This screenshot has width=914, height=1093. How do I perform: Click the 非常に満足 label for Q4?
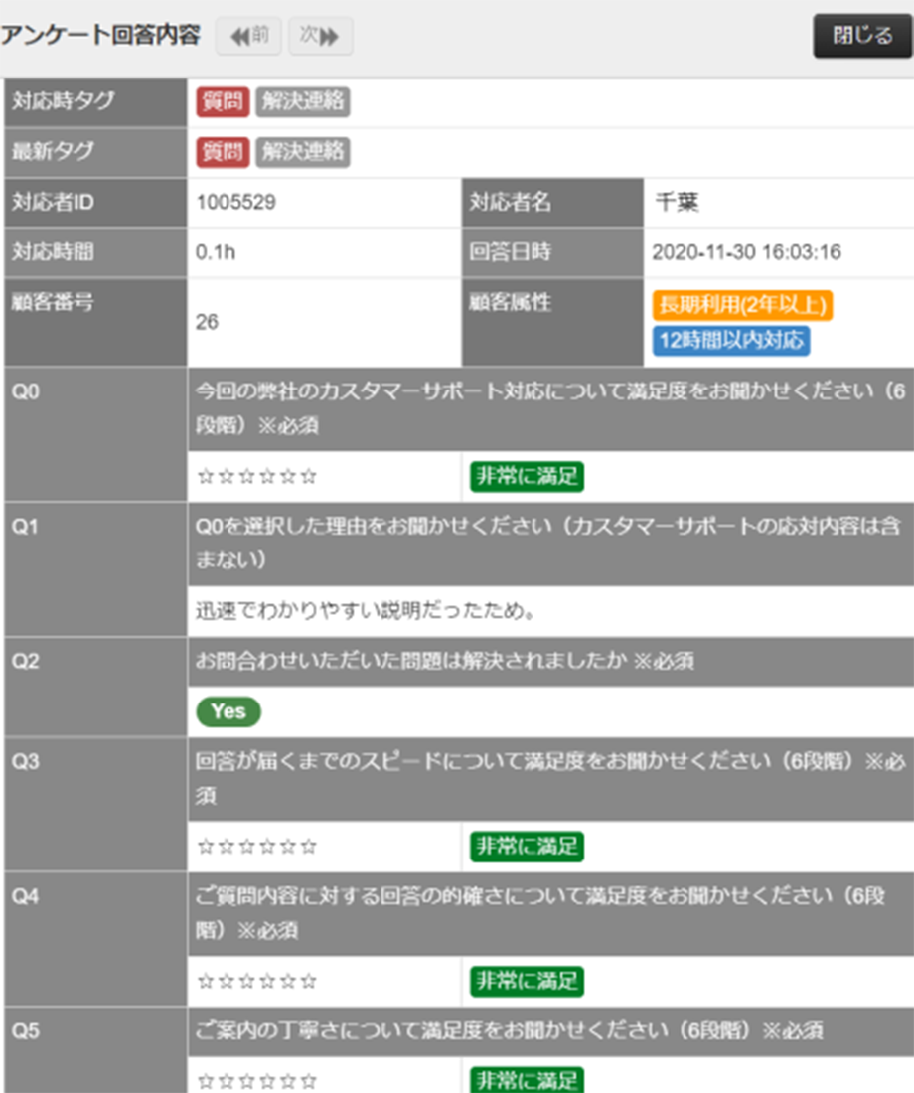point(527,982)
